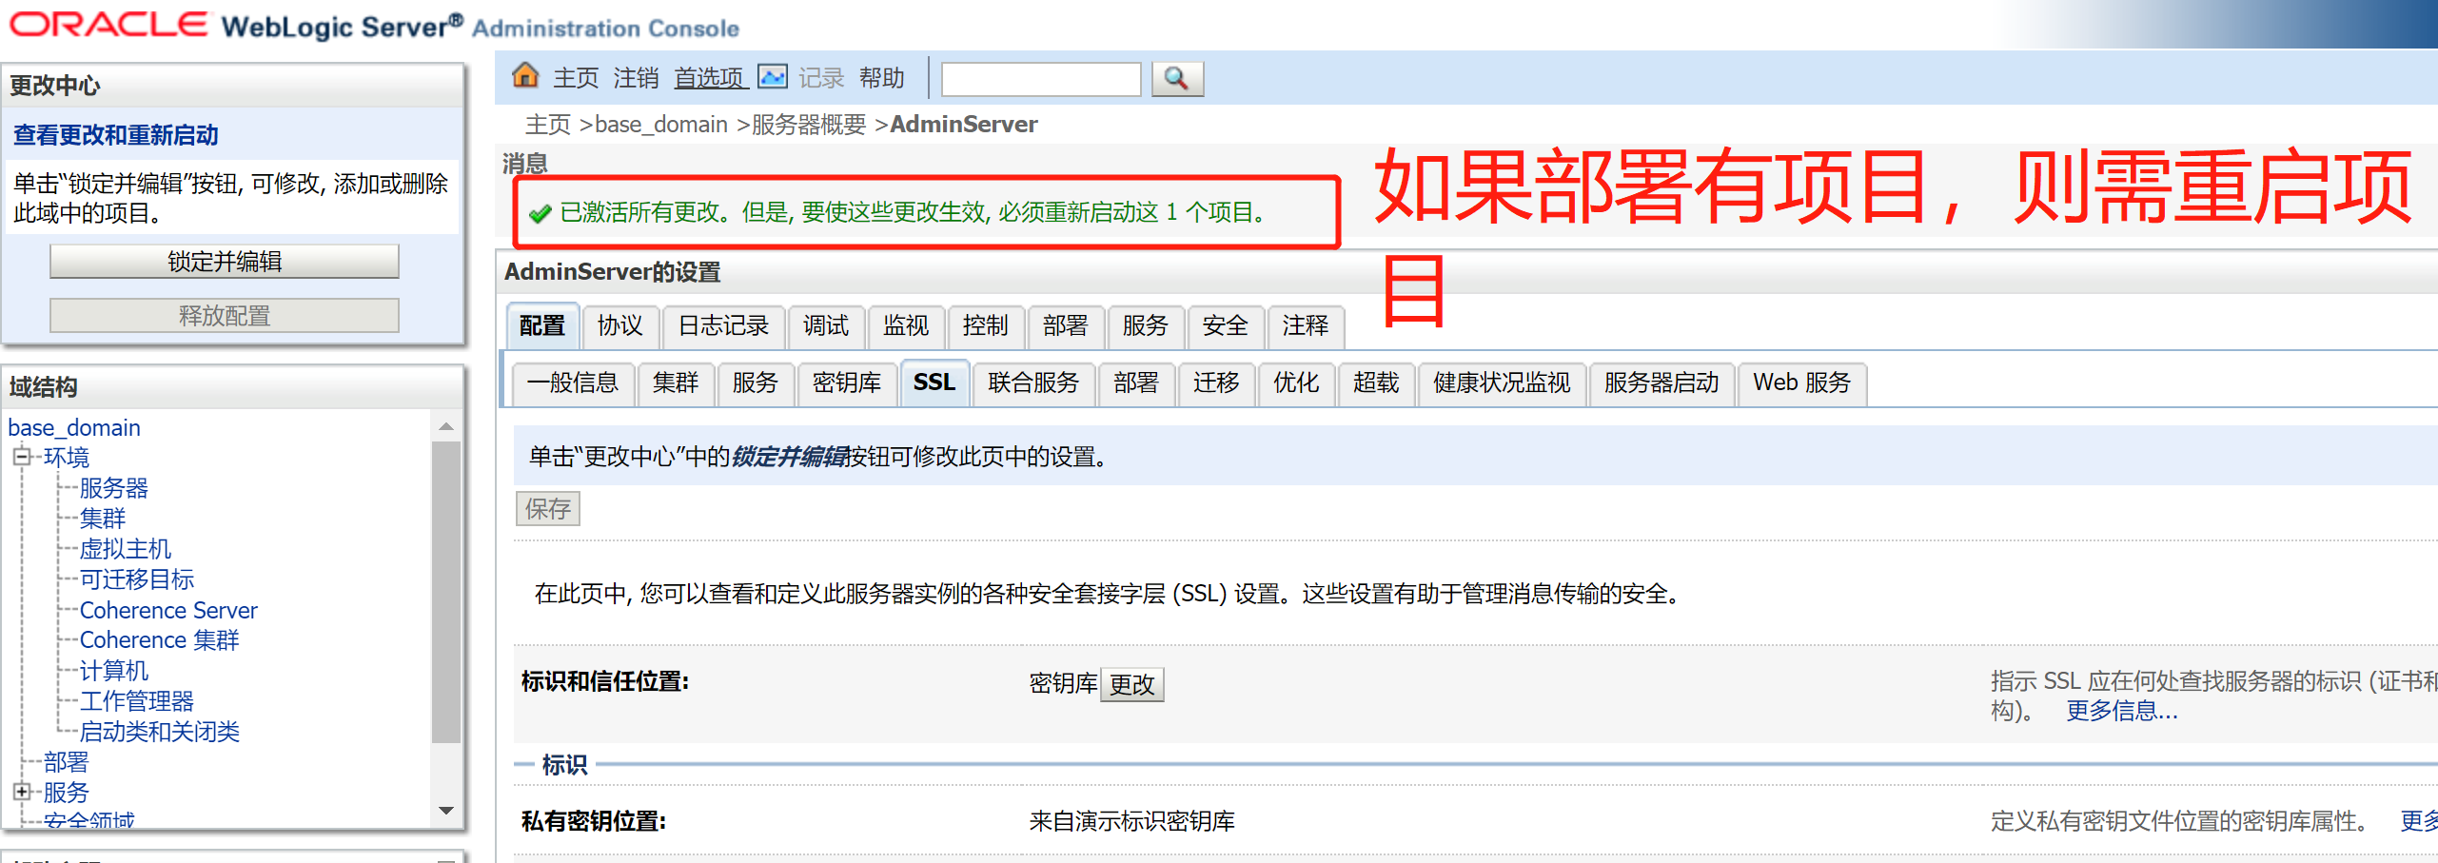This screenshot has width=2438, height=863.
Task: Expand the 服务 tree node
Action: 21,792
